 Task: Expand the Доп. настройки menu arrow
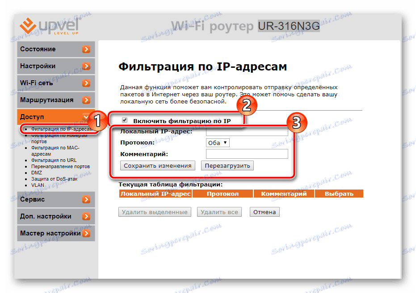coord(86,216)
